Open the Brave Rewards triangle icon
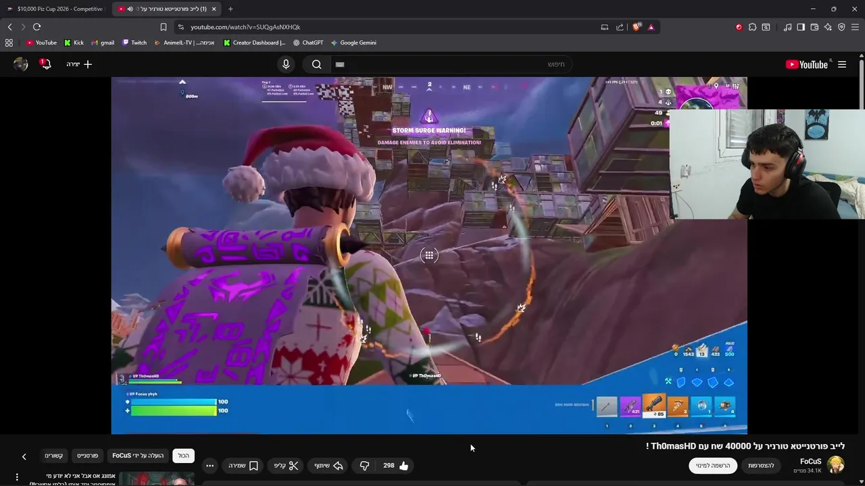The width and height of the screenshot is (865, 486). (x=651, y=27)
